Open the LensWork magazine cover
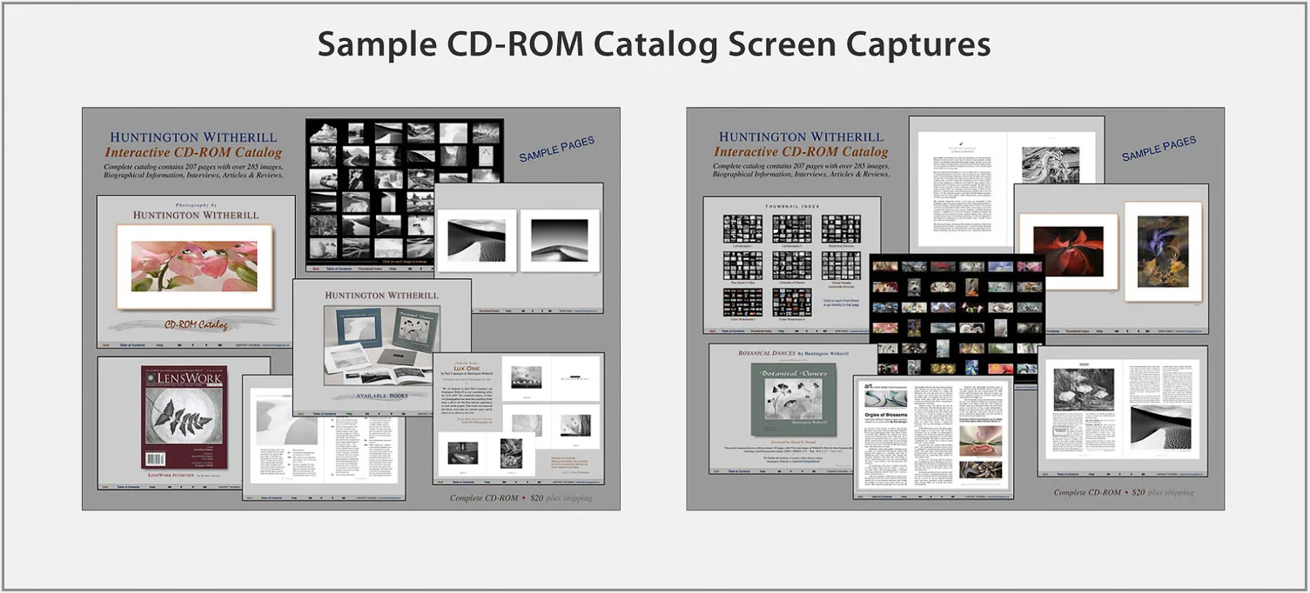Screen dimensions: 1310x593 pyautogui.click(x=184, y=417)
